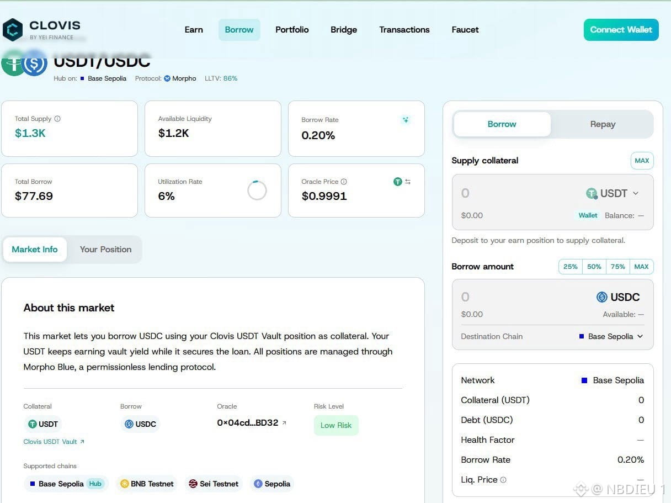Click the sparkle icon in Borrow Rate card
Viewport: 671px width, 503px height.
(406, 120)
